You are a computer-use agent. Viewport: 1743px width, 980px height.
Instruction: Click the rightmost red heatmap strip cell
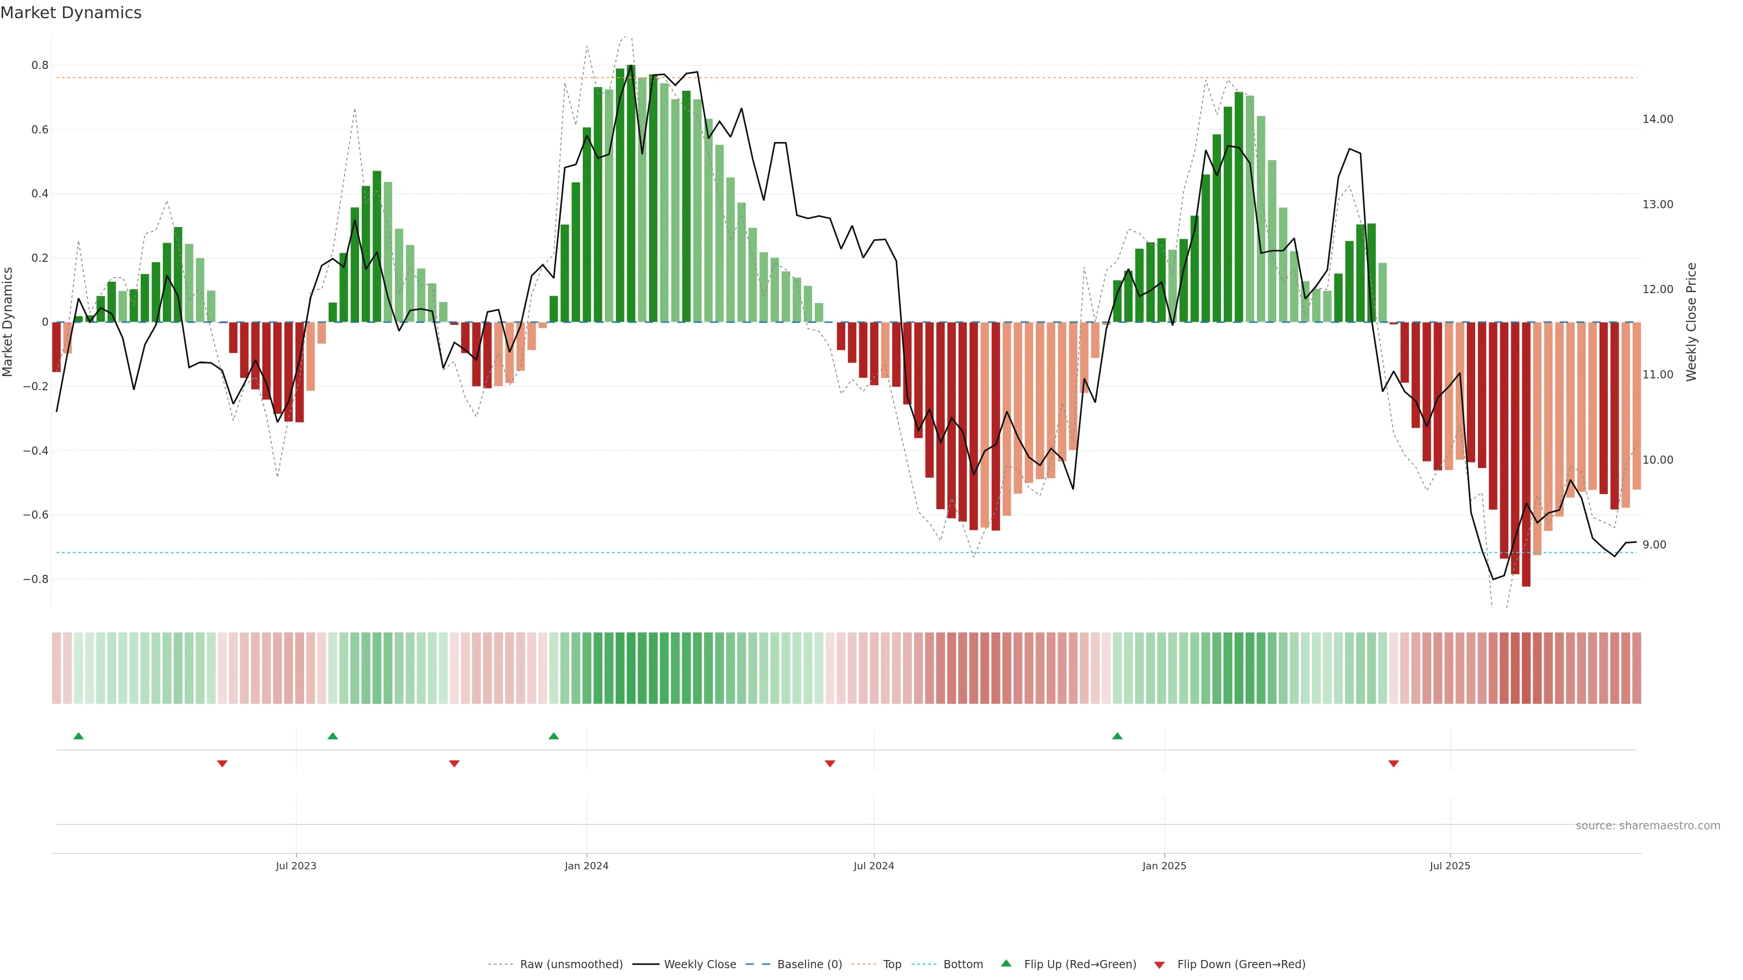1636,667
